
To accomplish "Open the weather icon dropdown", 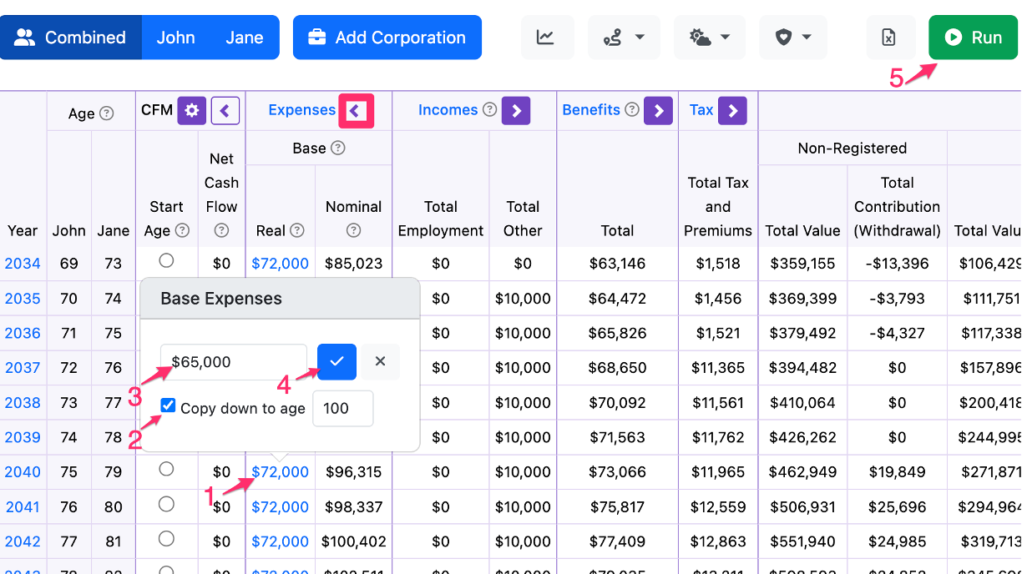I will click(x=710, y=38).
